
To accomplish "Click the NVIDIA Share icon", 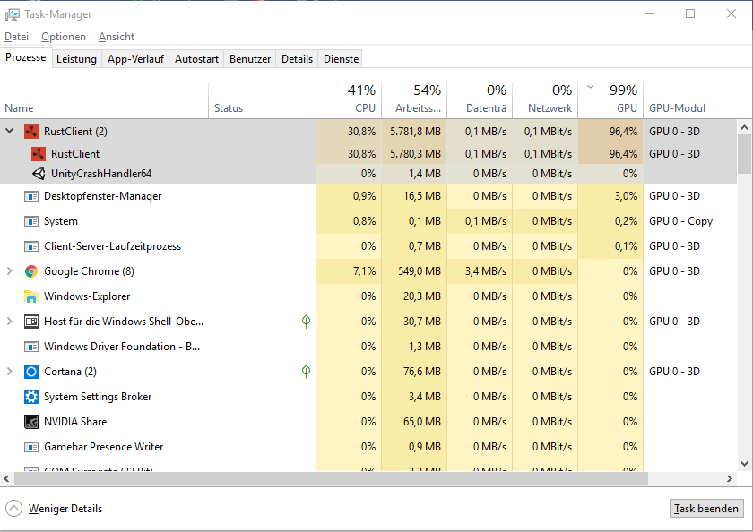I will pos(31,422).
